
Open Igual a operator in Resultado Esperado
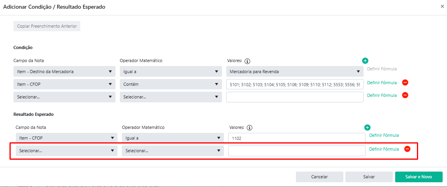[172, 138]
